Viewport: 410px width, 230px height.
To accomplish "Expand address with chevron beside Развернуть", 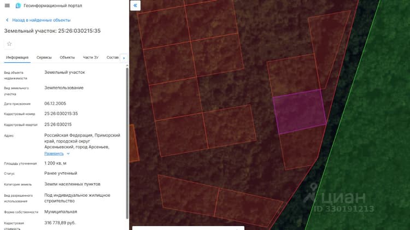I will (68, 154).
